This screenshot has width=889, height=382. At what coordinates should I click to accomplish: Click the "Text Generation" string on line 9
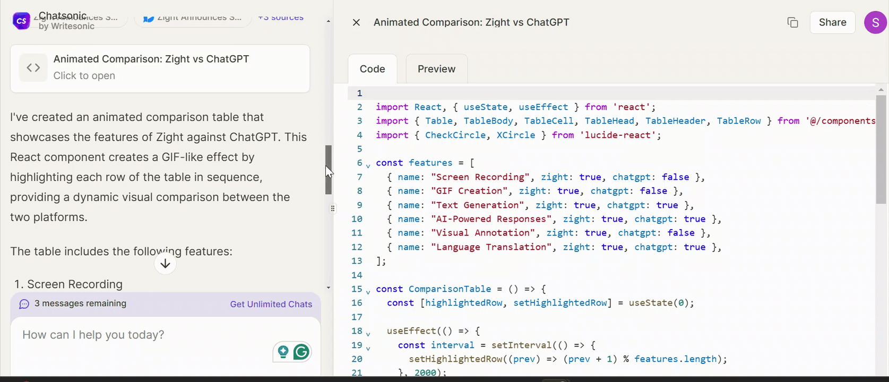[x=478, y=205]
